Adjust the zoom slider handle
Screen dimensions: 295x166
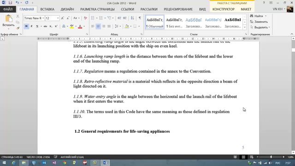click(271, 157)
